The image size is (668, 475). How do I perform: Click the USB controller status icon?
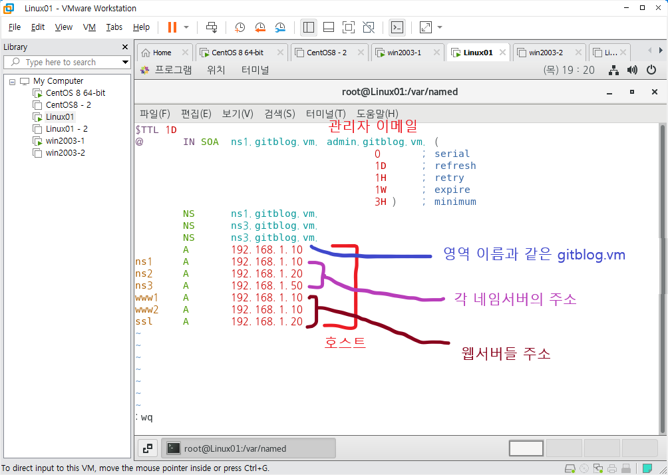(x=626, y=468)
